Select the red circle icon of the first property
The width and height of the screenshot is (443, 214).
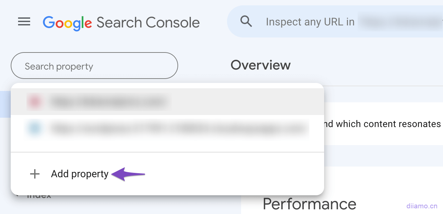(x=35, y=101)
